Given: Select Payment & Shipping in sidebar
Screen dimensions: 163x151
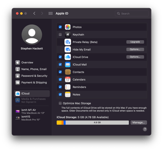Looking at the screenshot, I should (32, 82).
